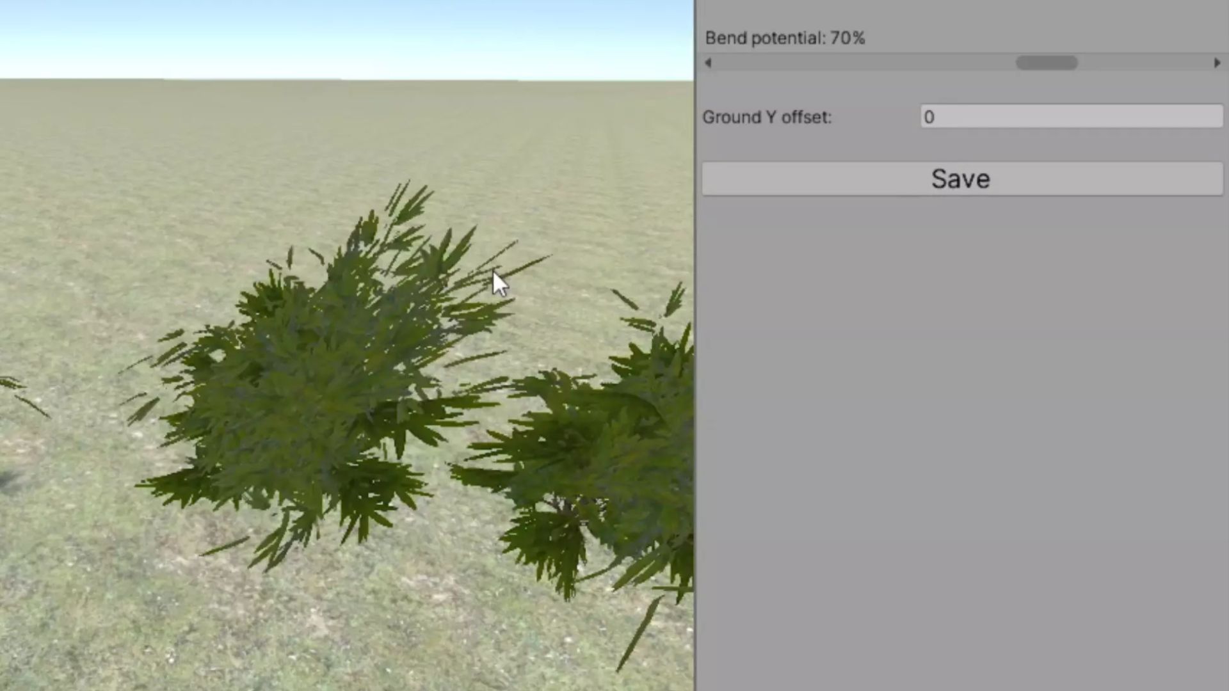
Task: Click the Ground Y offset: label
Action: [x=767, y=117]
